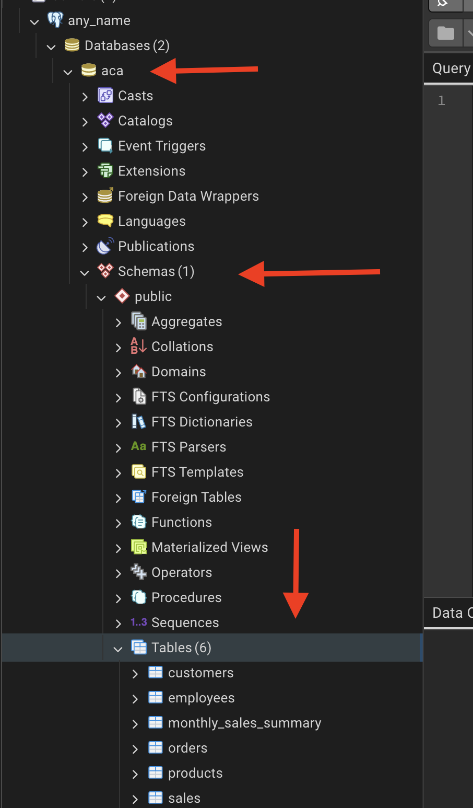Click the Languages speech bubble icon
Viewport: 473px width, 808px height.
[x=105, y=221]
